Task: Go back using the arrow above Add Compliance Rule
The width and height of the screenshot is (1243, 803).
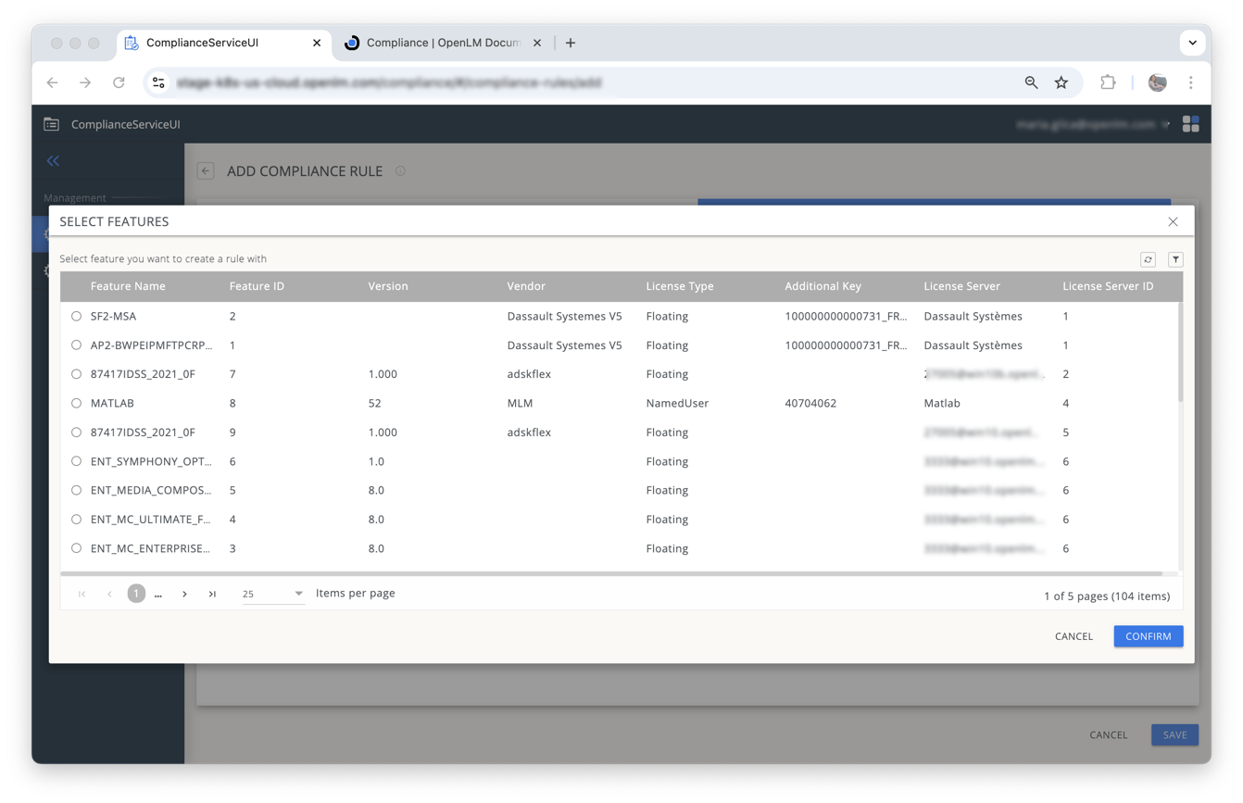Action: tap(205, 170)
